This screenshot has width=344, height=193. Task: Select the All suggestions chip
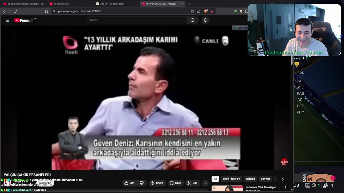(x=215, y=179)
